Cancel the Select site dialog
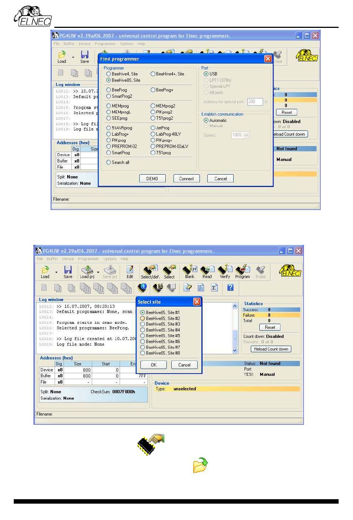The width and height of the screenshot is (353, 520). pos(184,365)
